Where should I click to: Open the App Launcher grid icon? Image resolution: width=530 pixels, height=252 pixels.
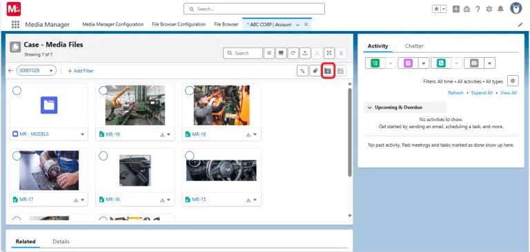click(x=15, y=24)
